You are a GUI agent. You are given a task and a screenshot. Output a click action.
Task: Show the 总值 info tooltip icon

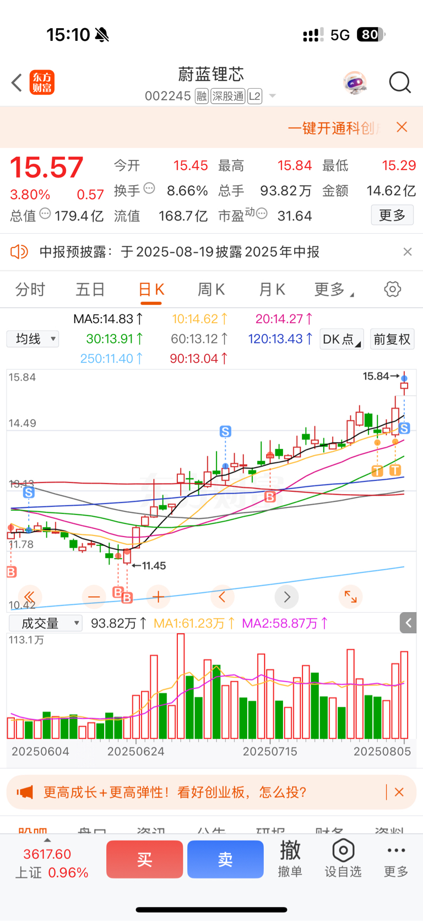(45, 214)
